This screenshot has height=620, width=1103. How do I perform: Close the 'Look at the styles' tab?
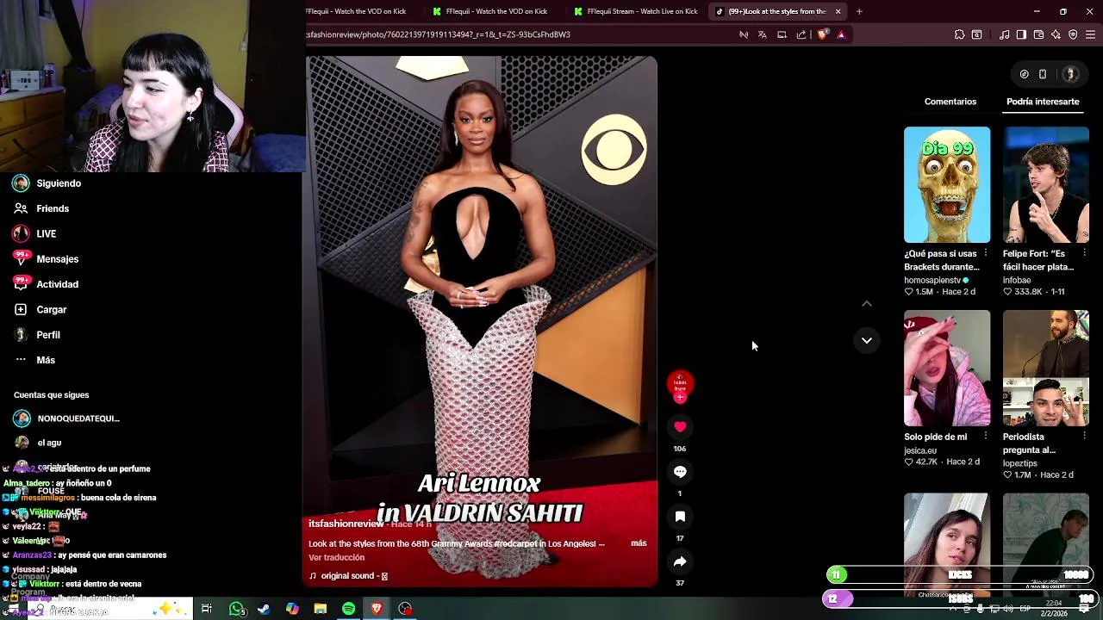point(838,11)
